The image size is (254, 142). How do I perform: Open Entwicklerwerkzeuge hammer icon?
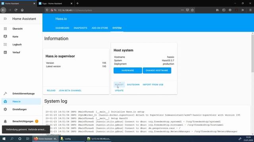tap(5, 93)
